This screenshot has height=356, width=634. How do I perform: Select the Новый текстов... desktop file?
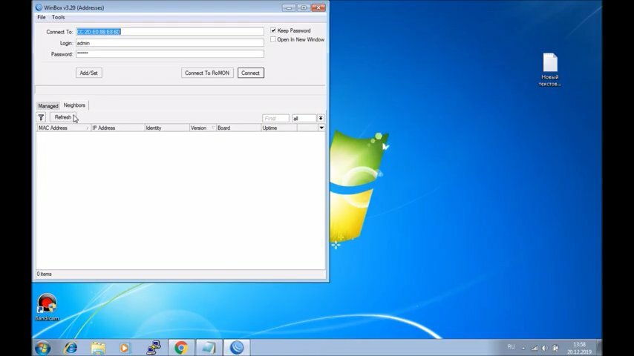[x=550, y=70]
